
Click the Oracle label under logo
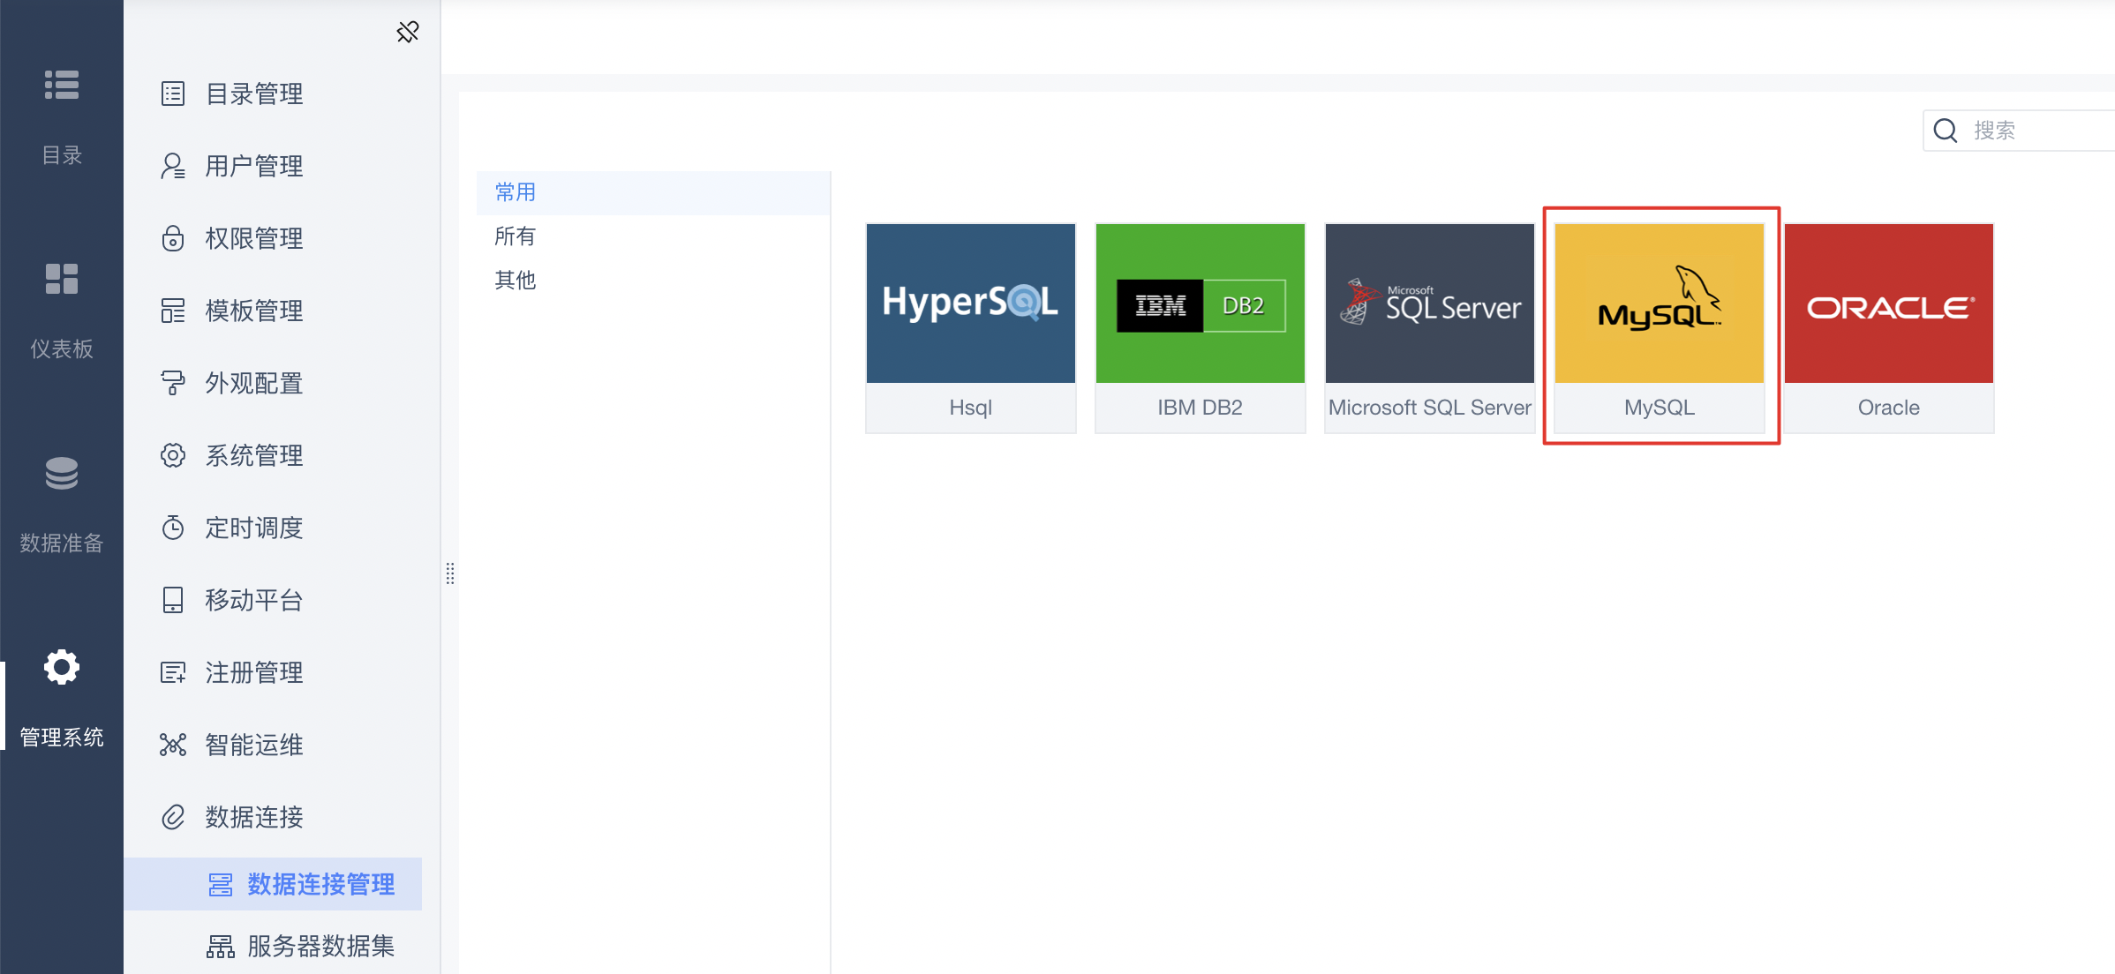(1889, 408)
